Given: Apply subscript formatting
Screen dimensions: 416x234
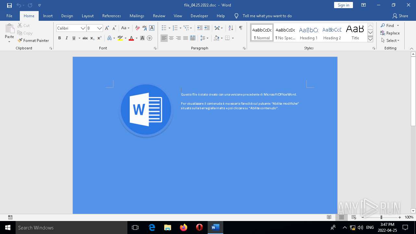Looking at the screenshot, I should click(x=92, y=38).
